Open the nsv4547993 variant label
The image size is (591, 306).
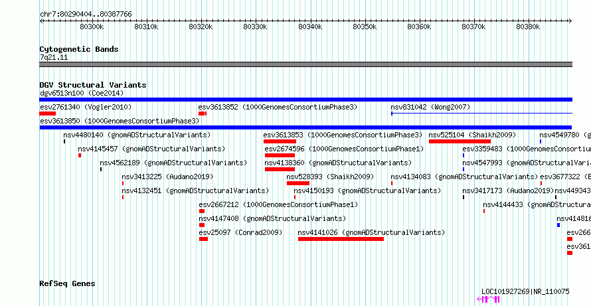[x=527, y=163]
